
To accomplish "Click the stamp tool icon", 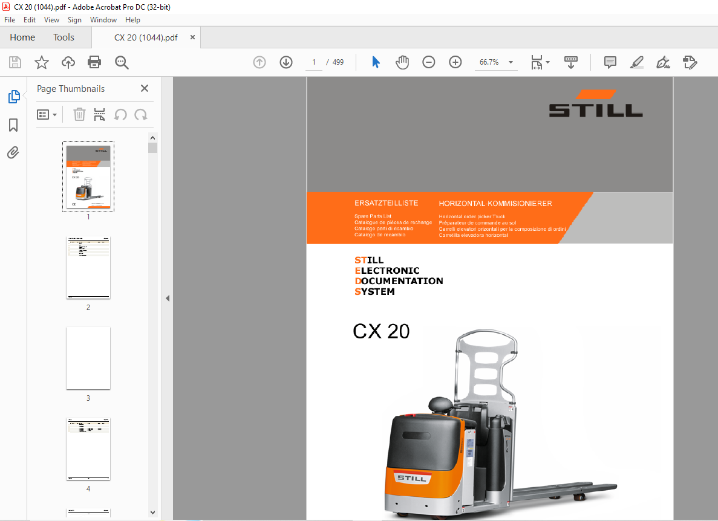I will (690, 62).
